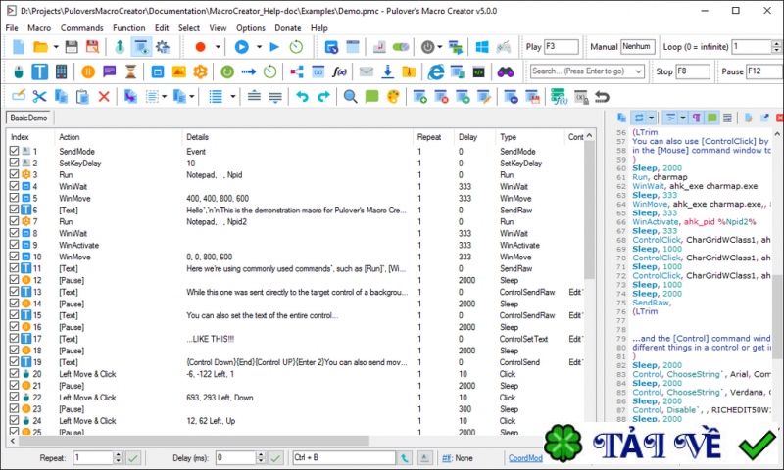Click the blue circular Play icon
The image size is (784, 470).
coord(242,47)
